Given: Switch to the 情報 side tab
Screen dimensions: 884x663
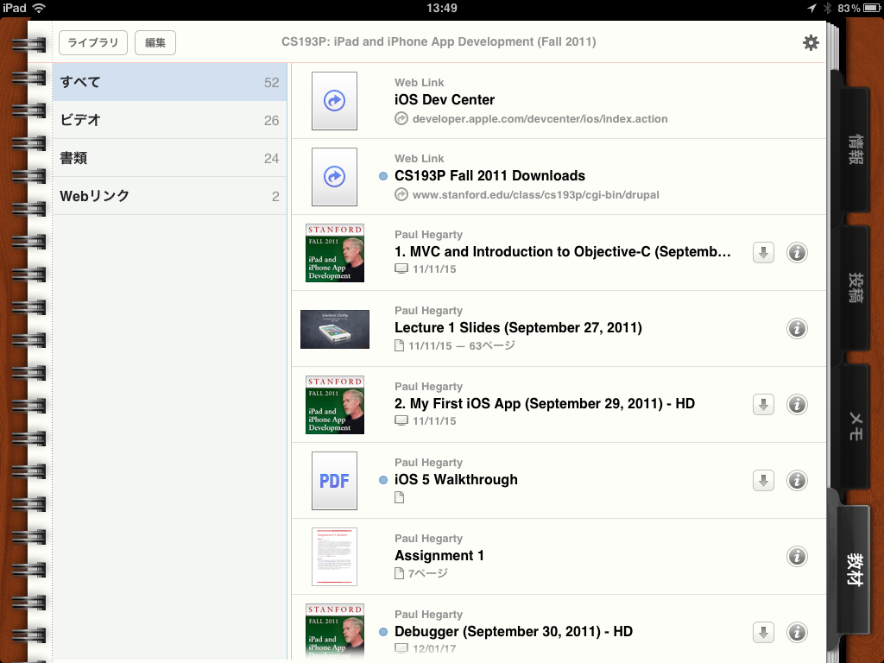Looking at the screenshot, I should tap(853, 149).
